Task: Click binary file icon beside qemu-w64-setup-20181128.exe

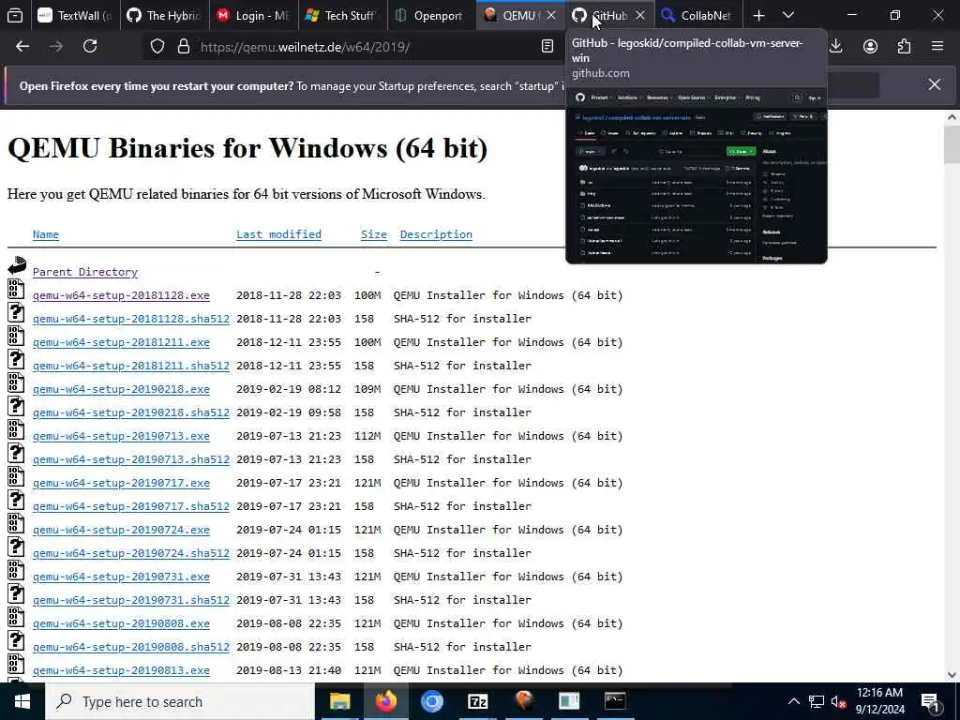Action: pyautogui.click(x=16, y=289)
